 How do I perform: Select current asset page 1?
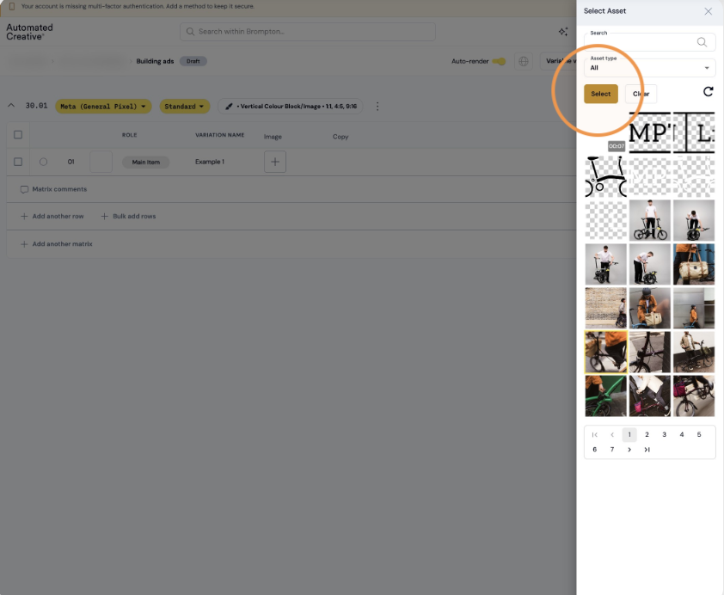[629, 434]
